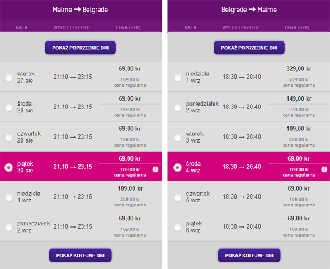The image size is (330, 269).
Task: Show previous days for Belgrade to Malme
Action: [x=249, y=48]
